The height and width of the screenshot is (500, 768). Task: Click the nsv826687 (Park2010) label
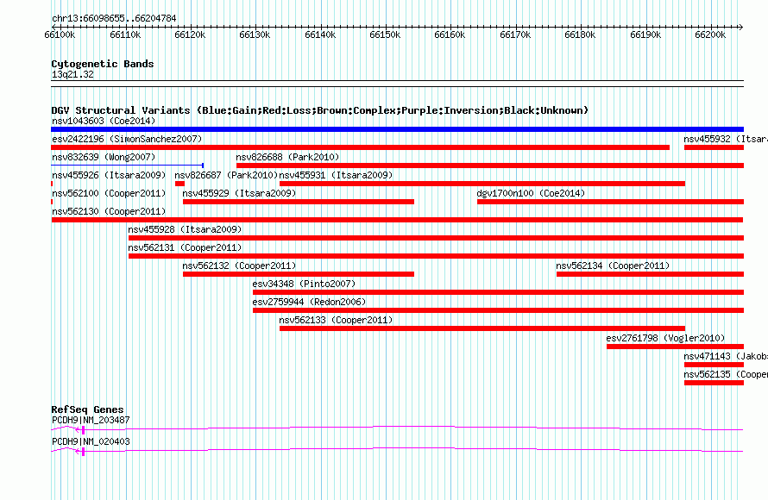click(x=226, y=175)
